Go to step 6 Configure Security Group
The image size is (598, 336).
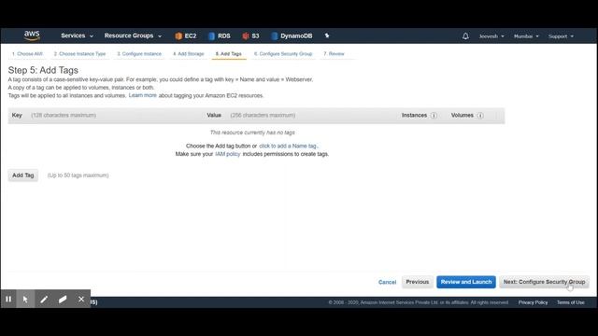pos(283,54)
